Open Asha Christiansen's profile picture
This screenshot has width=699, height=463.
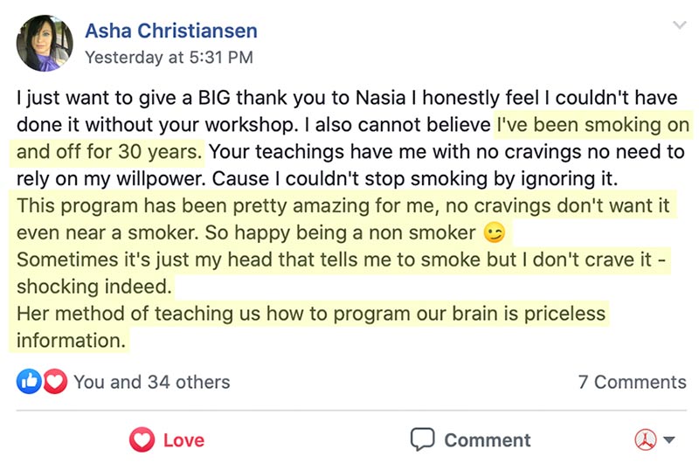44,43
